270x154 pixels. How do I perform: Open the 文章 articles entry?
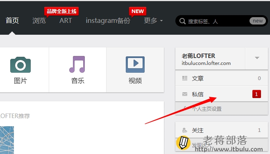[x=221, y=78]
